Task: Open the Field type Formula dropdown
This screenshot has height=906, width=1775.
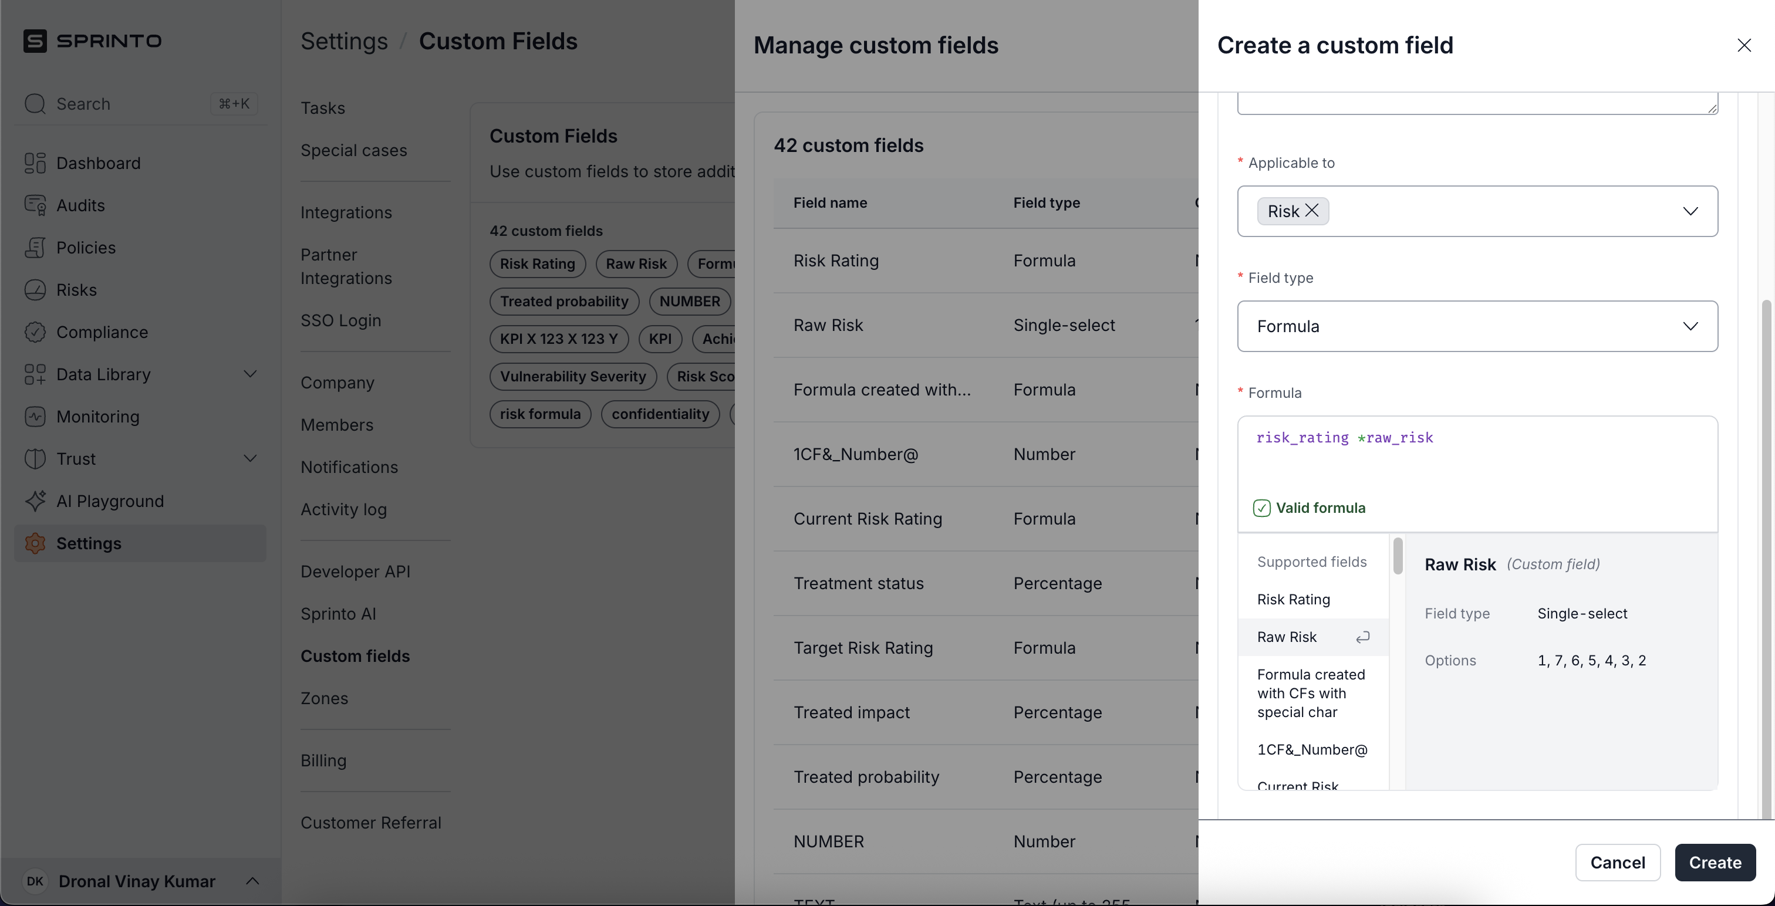Action: click(1477, 326)
